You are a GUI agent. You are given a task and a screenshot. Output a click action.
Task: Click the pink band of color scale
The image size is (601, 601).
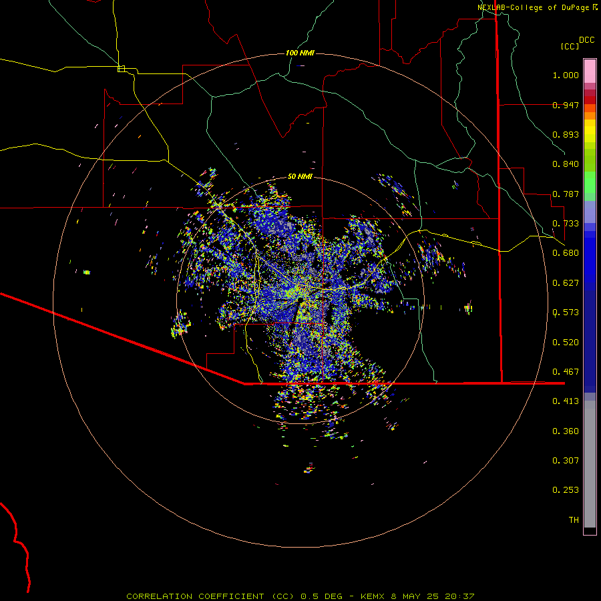[590, 71]
